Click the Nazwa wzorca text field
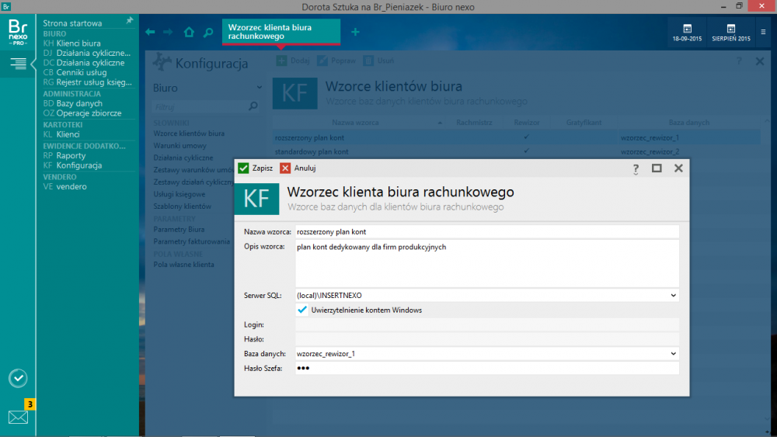Image resolution: width=777 pixels, height=437 pixels. [486, 231]
